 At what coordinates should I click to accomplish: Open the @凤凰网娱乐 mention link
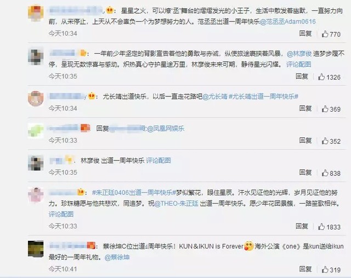click(x=166, y=129)
